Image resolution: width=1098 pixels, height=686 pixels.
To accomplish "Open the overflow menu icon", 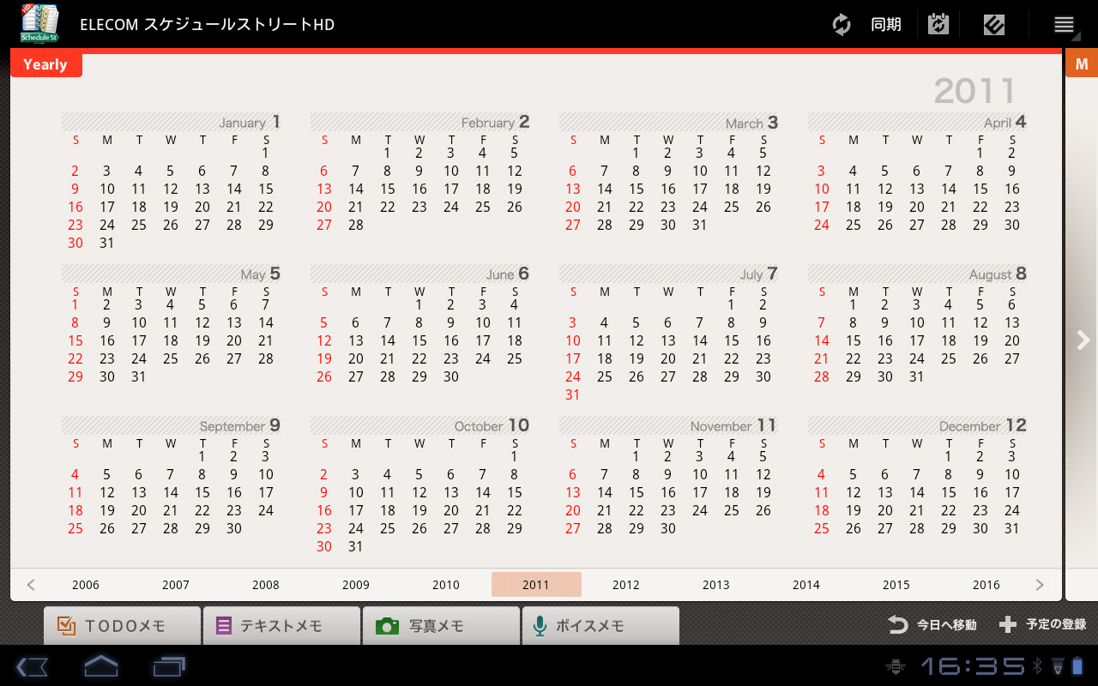I will pos(1065,25).
